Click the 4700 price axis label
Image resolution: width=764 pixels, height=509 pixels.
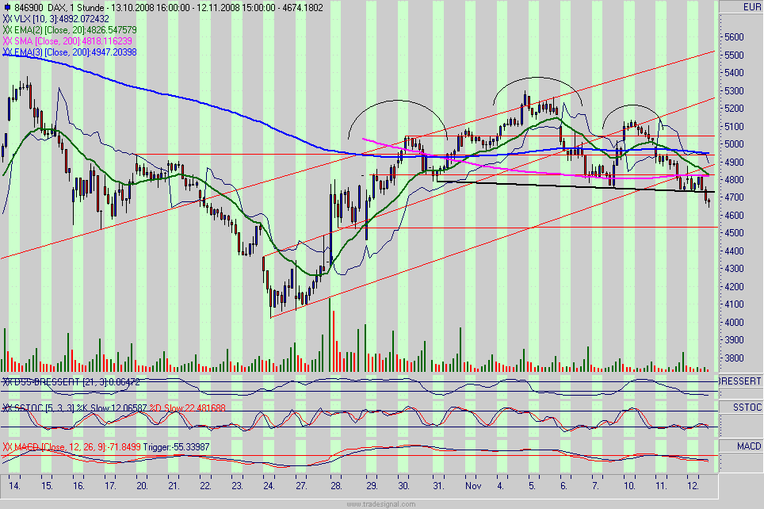(734, 197)
